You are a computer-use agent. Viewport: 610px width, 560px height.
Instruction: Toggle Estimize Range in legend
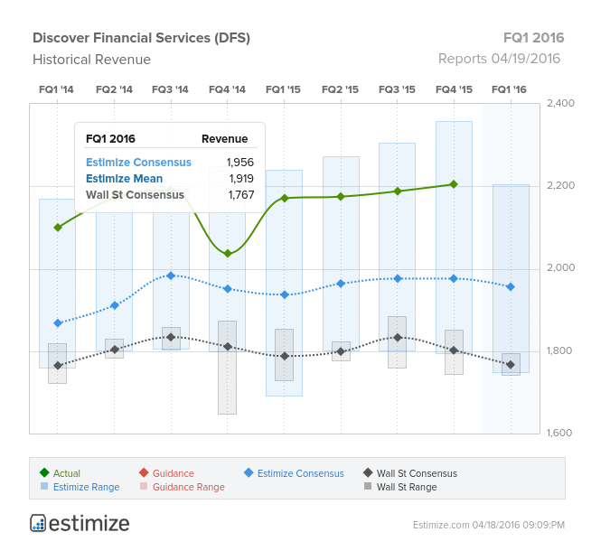click(80, 487)
